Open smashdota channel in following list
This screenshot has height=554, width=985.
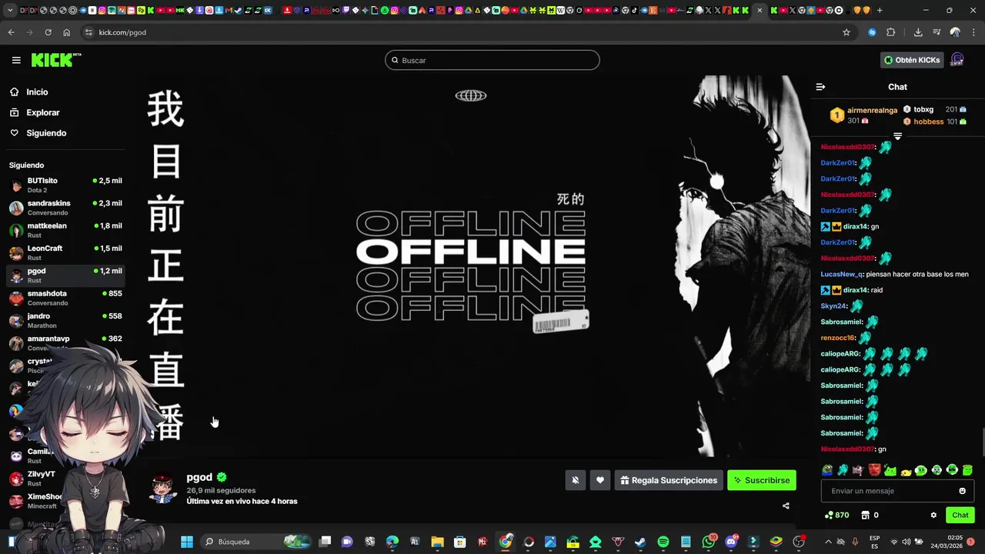click(65, 298)
